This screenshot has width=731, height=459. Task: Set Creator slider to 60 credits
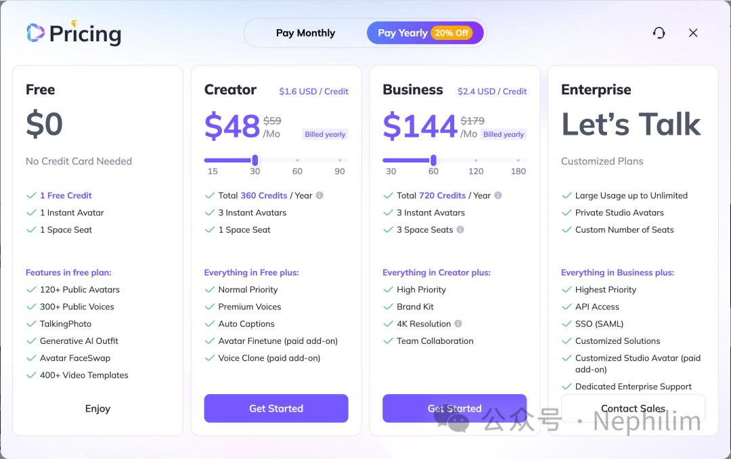(x=297, y=160)
